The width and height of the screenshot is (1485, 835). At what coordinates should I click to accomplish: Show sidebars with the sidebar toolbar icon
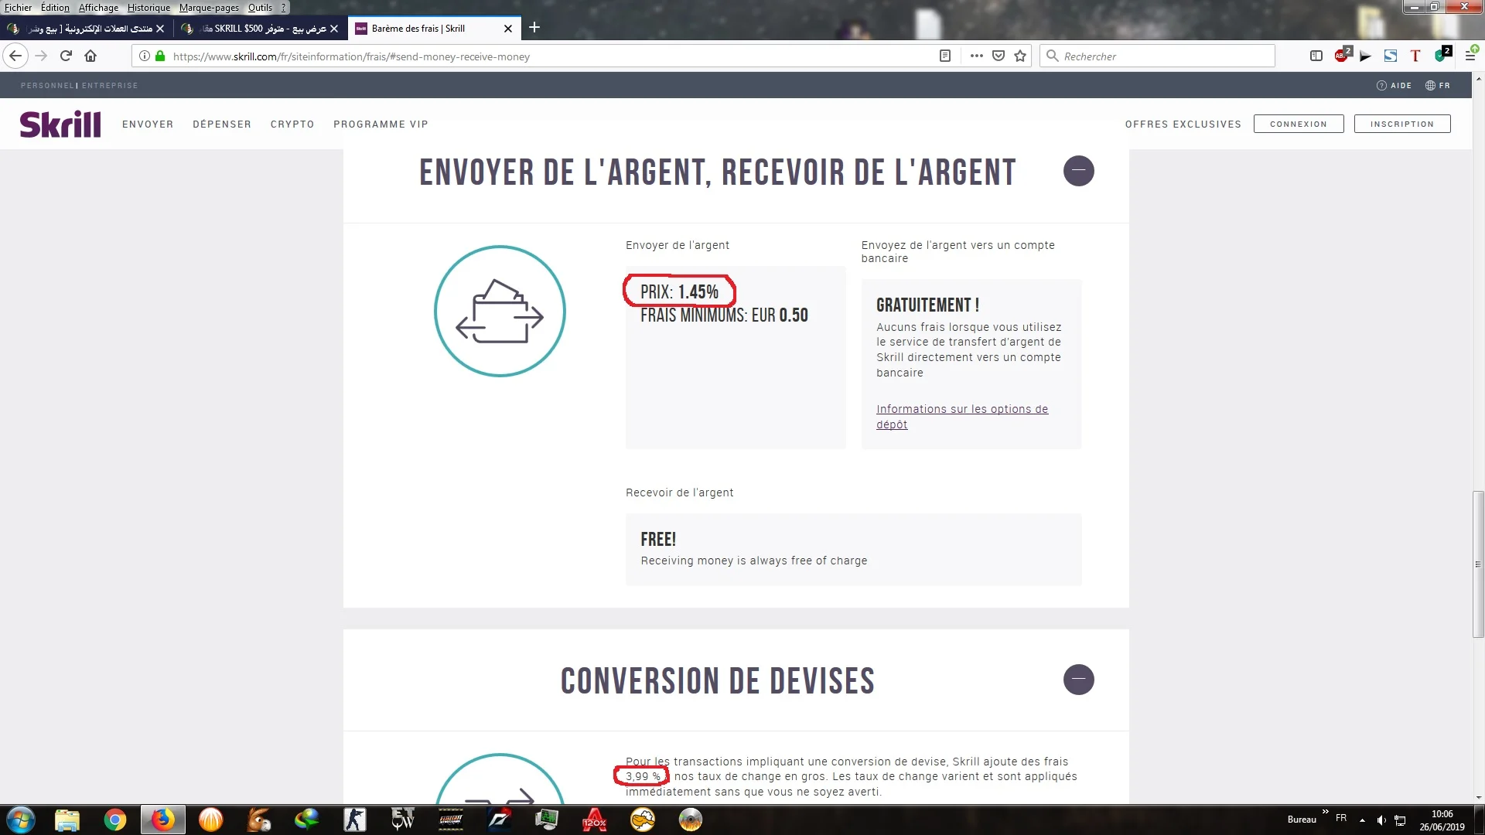[x=1316, y=56]
